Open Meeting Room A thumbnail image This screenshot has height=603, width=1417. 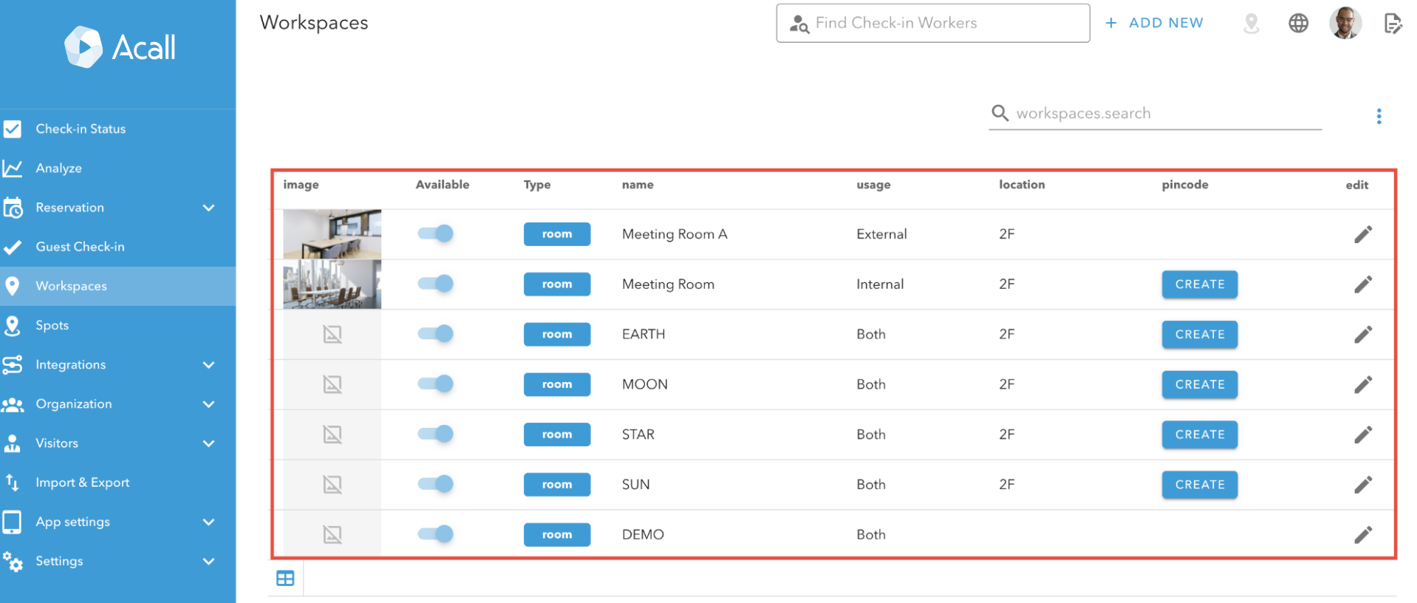click(x=332, y=234)
